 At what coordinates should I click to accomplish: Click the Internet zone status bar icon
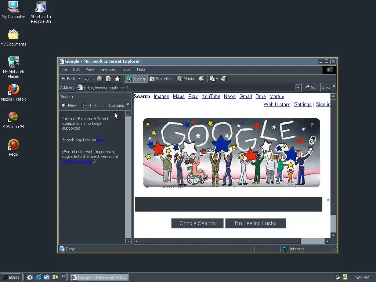(285, 249)
